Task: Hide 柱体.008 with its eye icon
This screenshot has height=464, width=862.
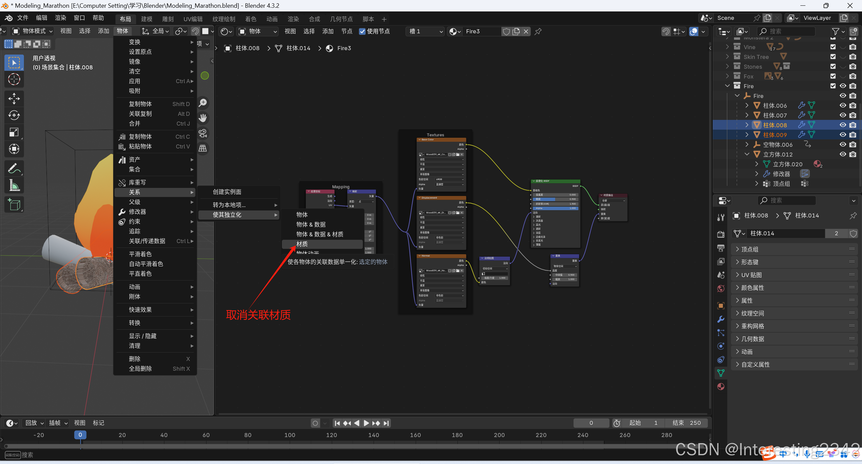Action: pyautogui.click(x=843, y=125)
